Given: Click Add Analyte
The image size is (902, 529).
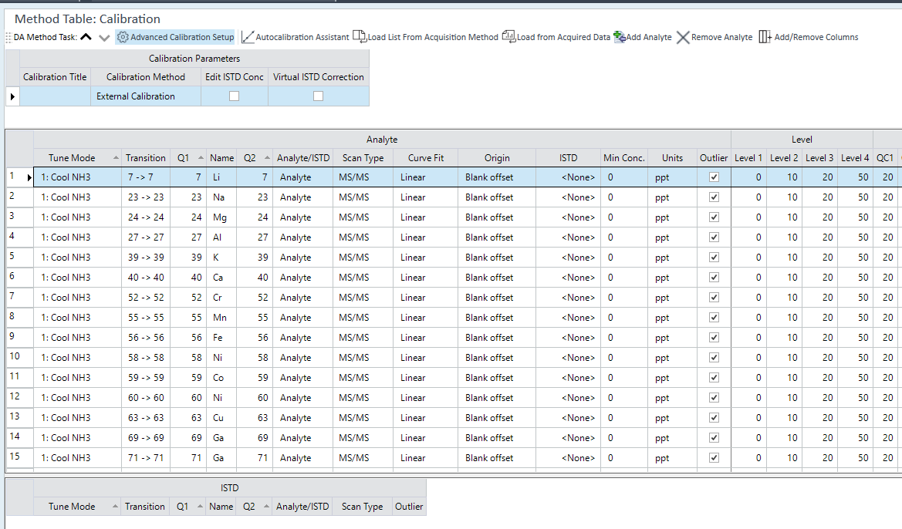Looking at the screenshot, I should (643, 37).
